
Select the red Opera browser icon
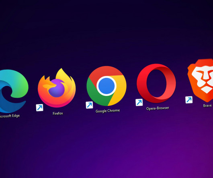pos(156,83)
